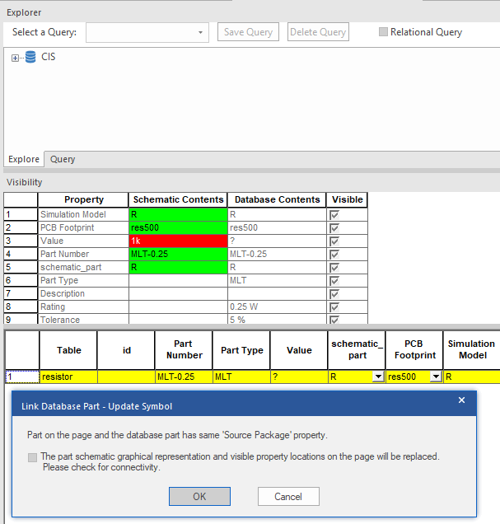
Task: Click the OK button
Action: (199, 496)
